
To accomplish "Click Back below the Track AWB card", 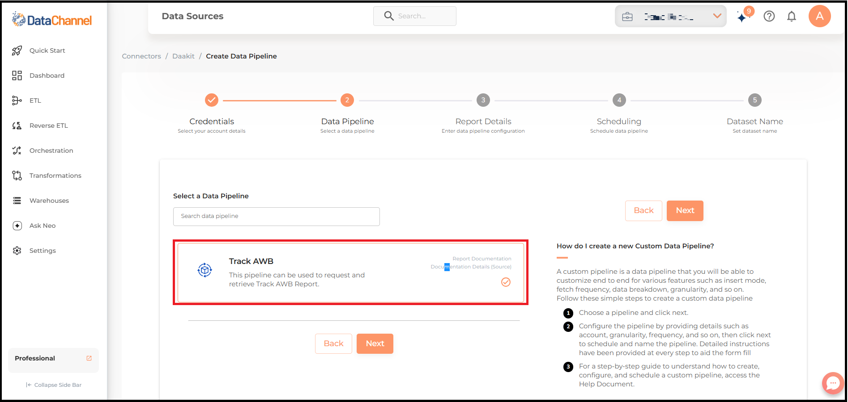I will pyautogui.click(x=333, y=344).
